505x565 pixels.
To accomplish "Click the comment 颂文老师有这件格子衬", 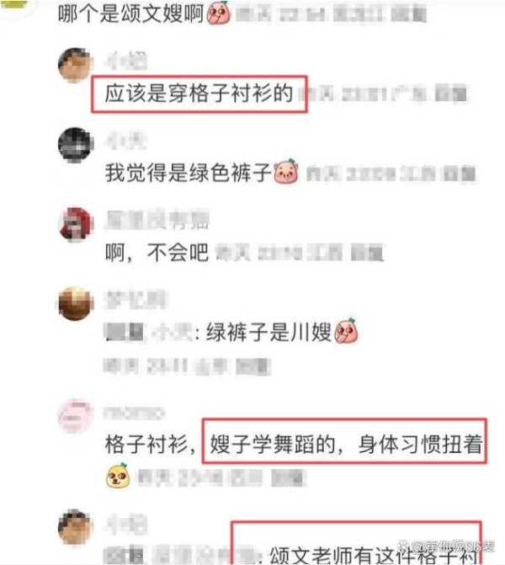I will point(373,556).
